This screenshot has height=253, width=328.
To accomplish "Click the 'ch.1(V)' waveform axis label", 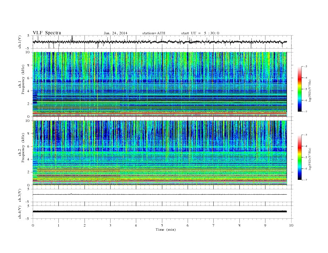I will pos(20,42).
